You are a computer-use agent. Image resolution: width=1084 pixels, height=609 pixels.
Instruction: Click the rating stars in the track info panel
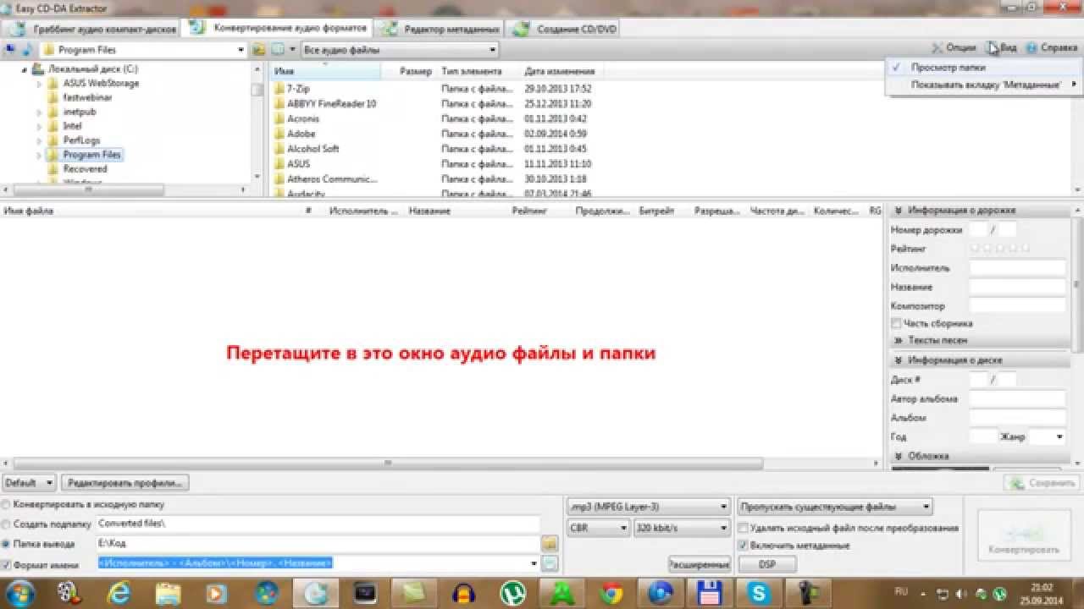[x=1000, y=249]
